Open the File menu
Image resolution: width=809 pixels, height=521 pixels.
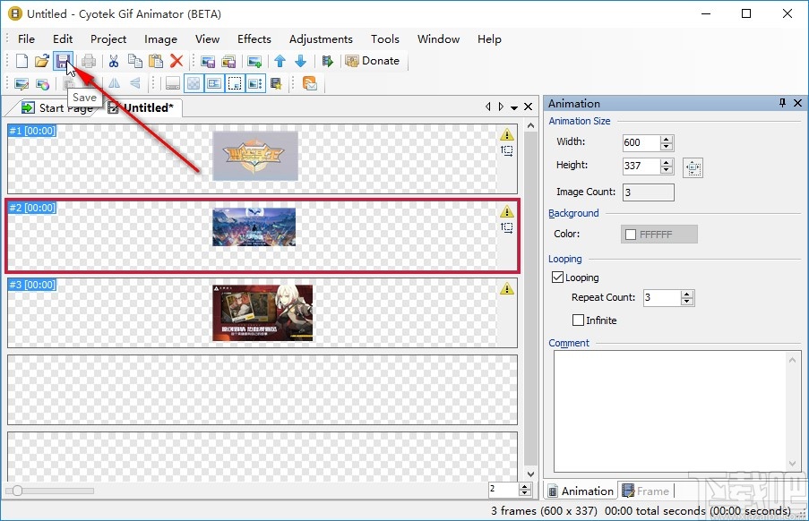26,39
